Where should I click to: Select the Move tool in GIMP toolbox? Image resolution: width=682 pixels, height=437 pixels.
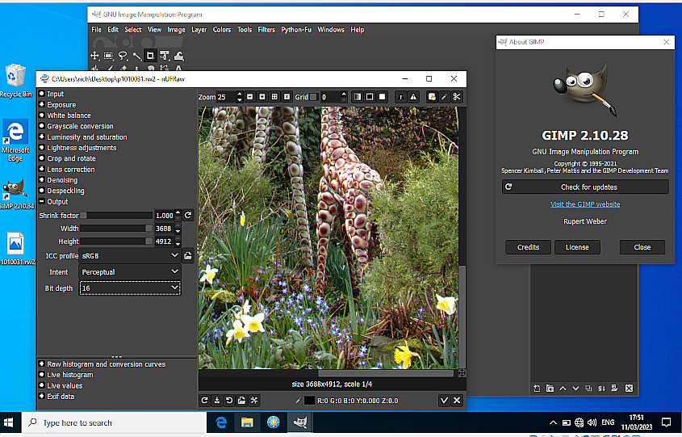click(95, 56)
